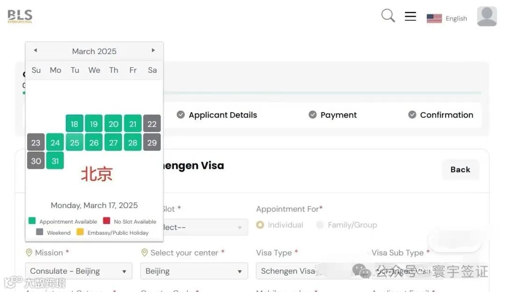Open the Visa Type Schengen Visa dropdown
This screenshot has width=505, height=292.
309,271
